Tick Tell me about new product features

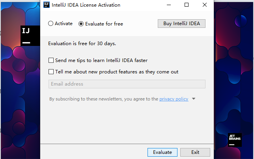point(51,72)
